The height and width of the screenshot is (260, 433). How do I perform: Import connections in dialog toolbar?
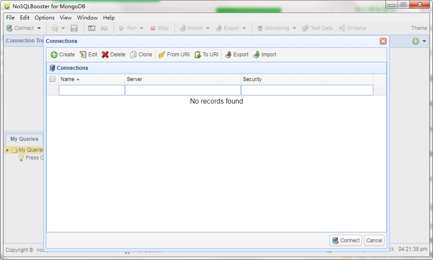point(265,55)
